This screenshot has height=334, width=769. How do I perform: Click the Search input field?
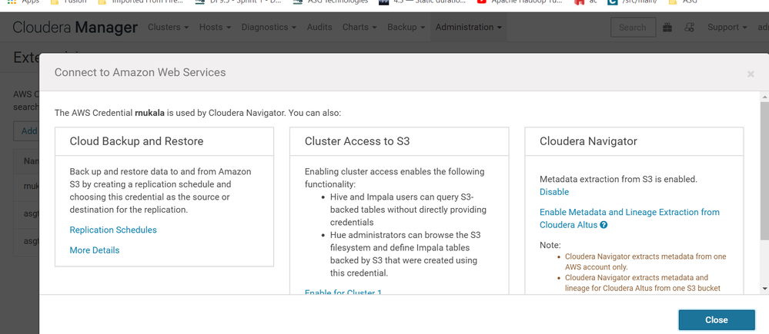tap(634, 28)
